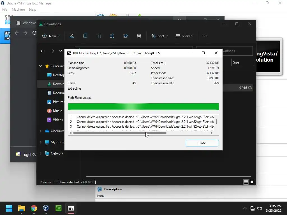This screenshot has height=215, width=287.
Task: Click error row 2 in the messages list
Action: click(x=142, y=122)
